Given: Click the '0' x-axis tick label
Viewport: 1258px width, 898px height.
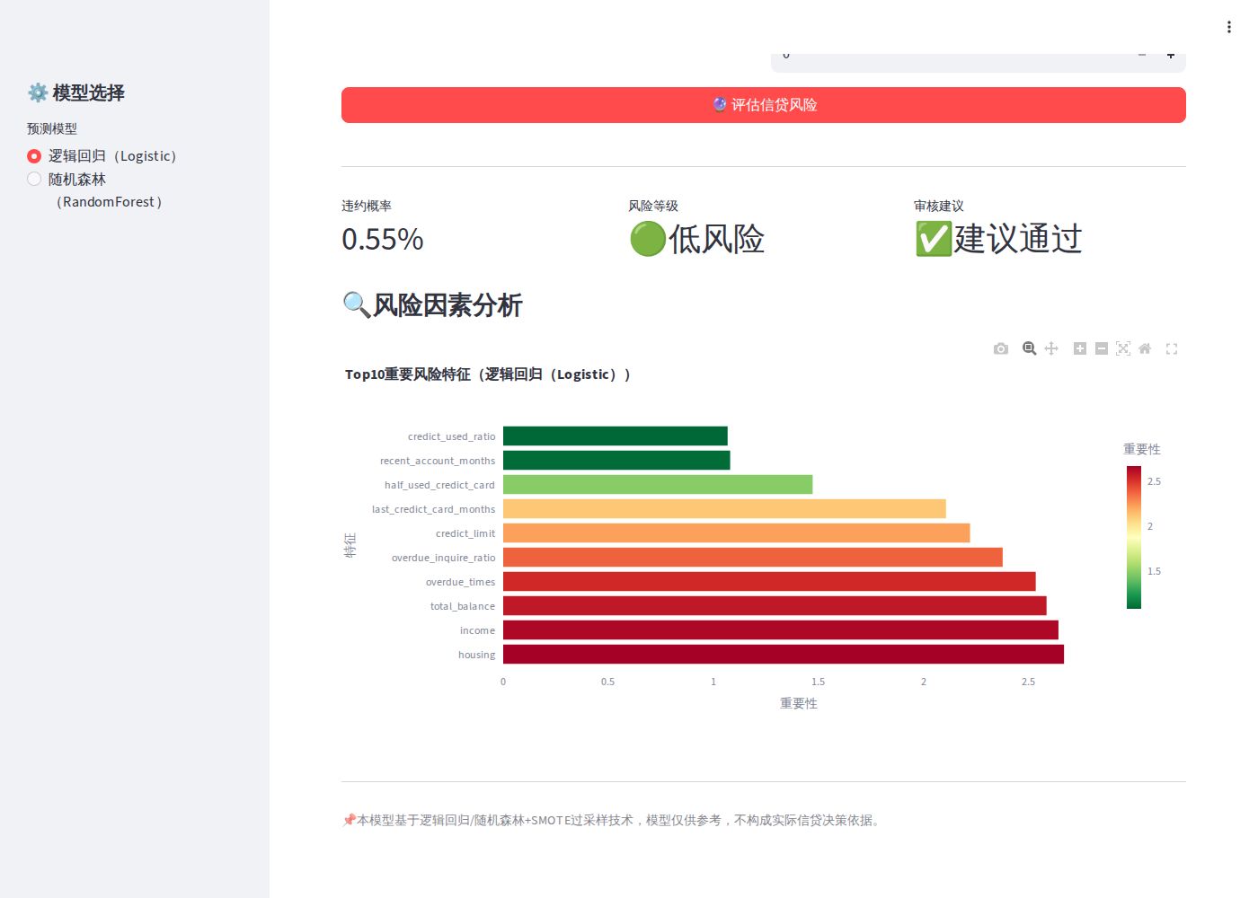Looking at the screenshot, I should [x=503, y=682].
